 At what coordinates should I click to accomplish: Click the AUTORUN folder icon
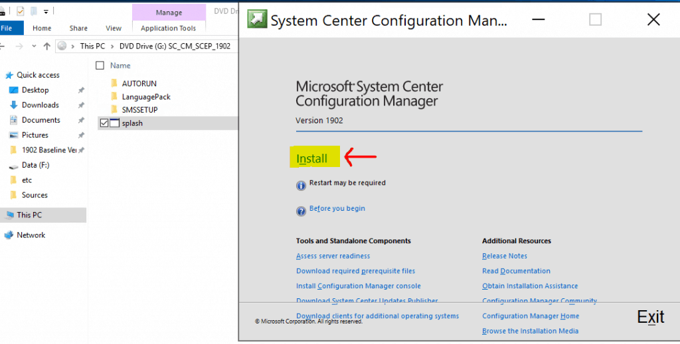[x=114, y=83]
